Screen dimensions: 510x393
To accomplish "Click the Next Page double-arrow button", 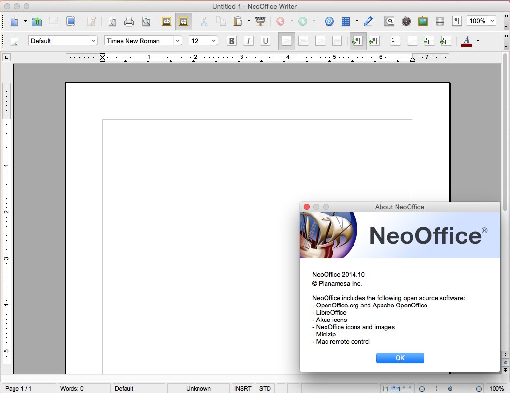I will coord(505,370).
